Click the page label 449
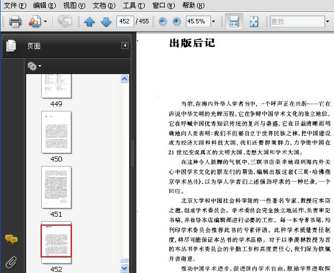The width and height of the screenshot is (334, 273). tap(56, 104)
